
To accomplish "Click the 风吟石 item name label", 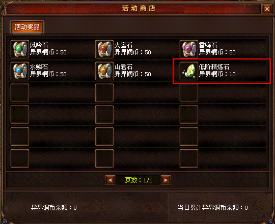I will (x=39, y=45).
